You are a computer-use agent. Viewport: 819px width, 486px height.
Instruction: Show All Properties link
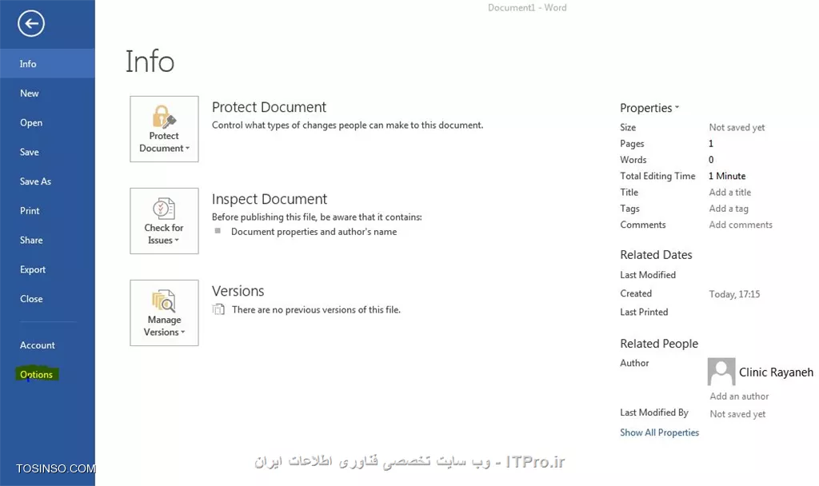659,432
